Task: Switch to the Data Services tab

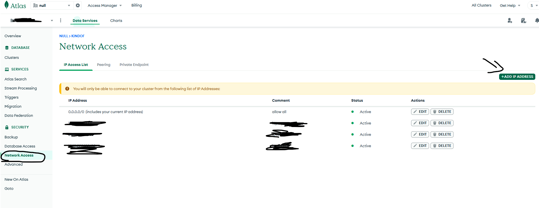Action: (x=85, y=20)
